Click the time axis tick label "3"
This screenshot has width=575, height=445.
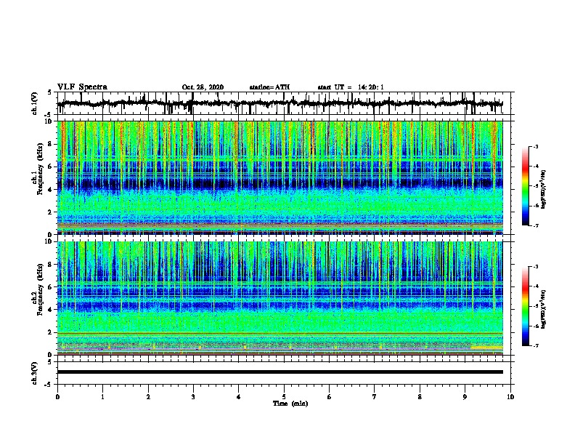[x=193, y=397]
